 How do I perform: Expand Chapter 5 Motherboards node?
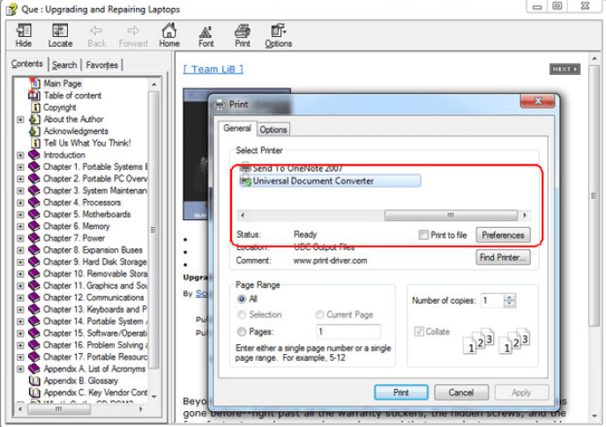[x=20, y=215]
